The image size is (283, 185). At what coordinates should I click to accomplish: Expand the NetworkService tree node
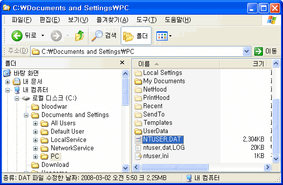click(x=35, y=148)
